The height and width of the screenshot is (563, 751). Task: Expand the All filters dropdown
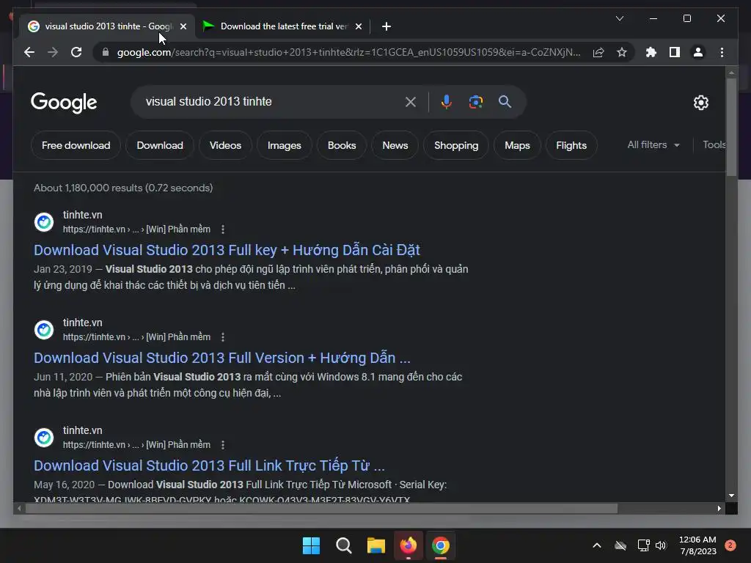point(653,144)
